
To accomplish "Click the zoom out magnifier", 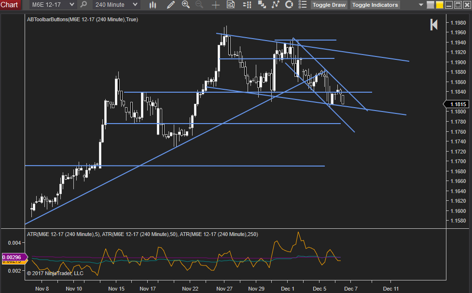I will coord(199,4).
